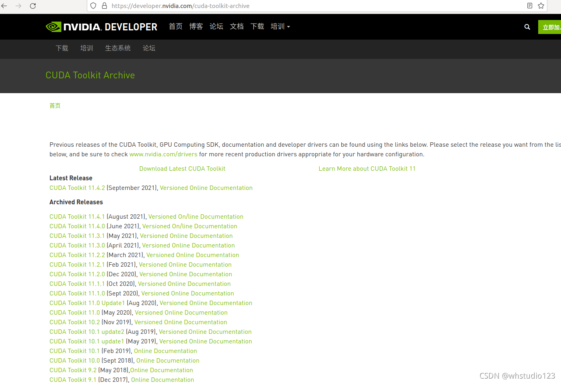Open documentation for CUDA Toolkit 11.2.0
The height and width of the screenshot is (383, 561).
coord(186,274)
